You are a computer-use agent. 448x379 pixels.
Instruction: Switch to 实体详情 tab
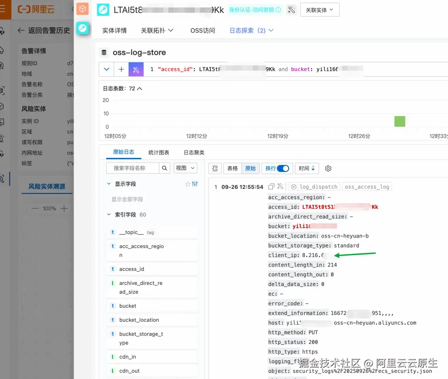[114, 31]
